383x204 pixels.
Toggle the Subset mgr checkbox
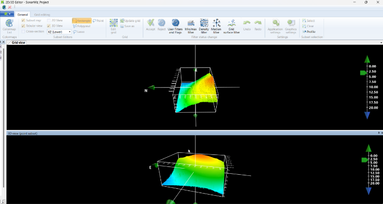click(23, 20)
